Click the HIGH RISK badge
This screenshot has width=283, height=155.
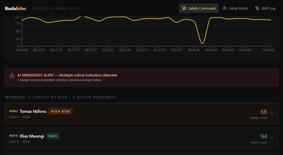[x=60, y=112]
